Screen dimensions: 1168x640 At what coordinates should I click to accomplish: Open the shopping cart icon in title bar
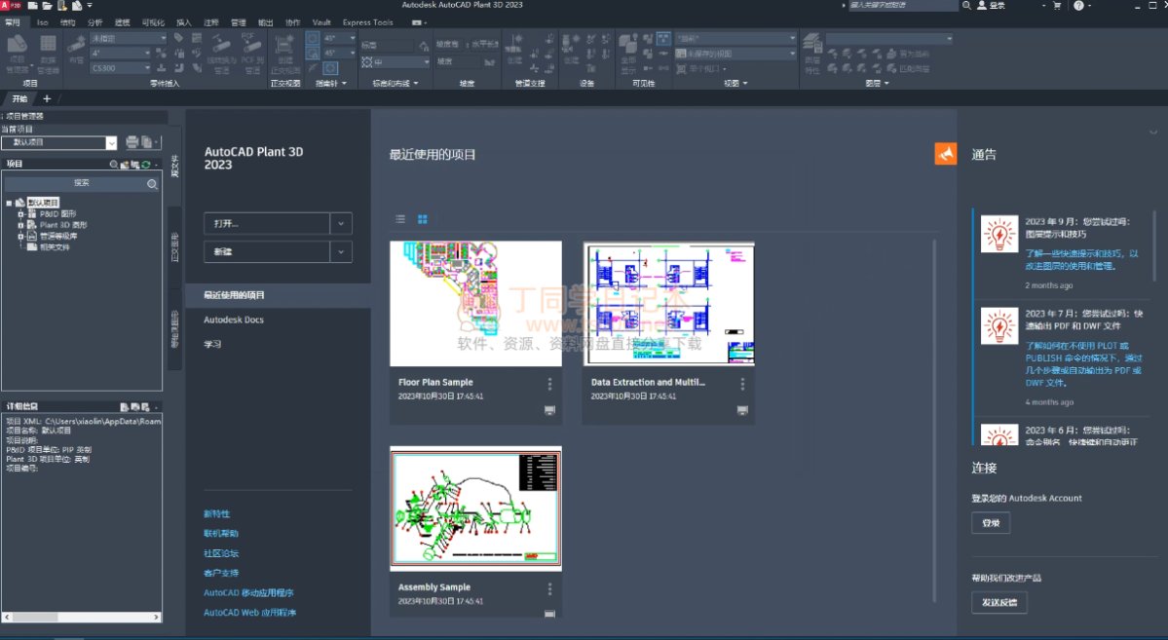[1057, 6]
